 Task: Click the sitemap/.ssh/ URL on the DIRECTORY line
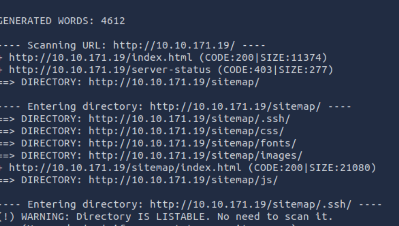tap(189, 119)
